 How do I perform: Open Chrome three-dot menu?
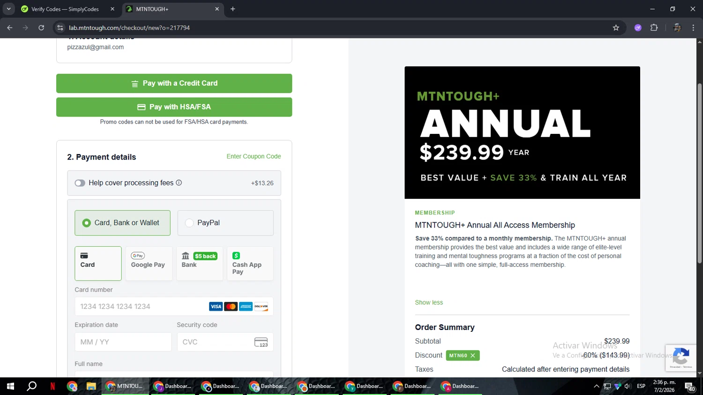pos(693,28)
